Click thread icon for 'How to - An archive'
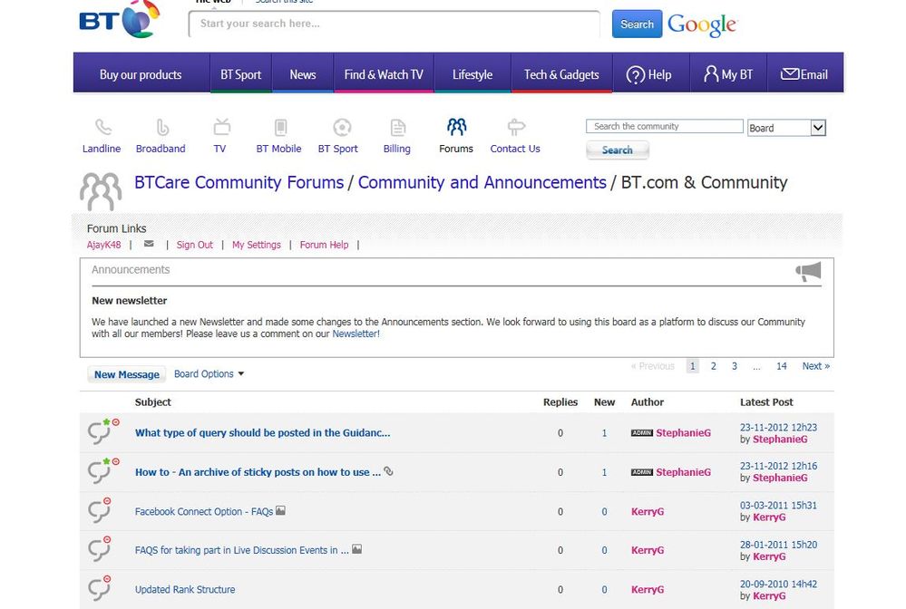 point(102,470)
